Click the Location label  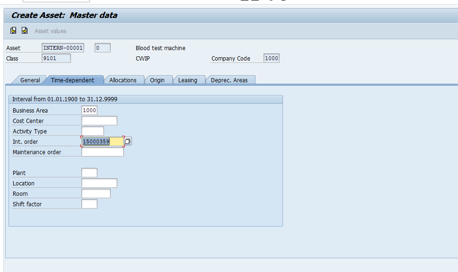(23, 184)
